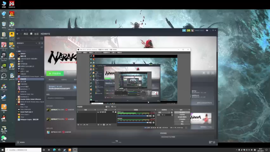270x152 pixels.
Task: Remove scene with OBS minus icon
Action: pyautogui.click(x=81, y=125)
